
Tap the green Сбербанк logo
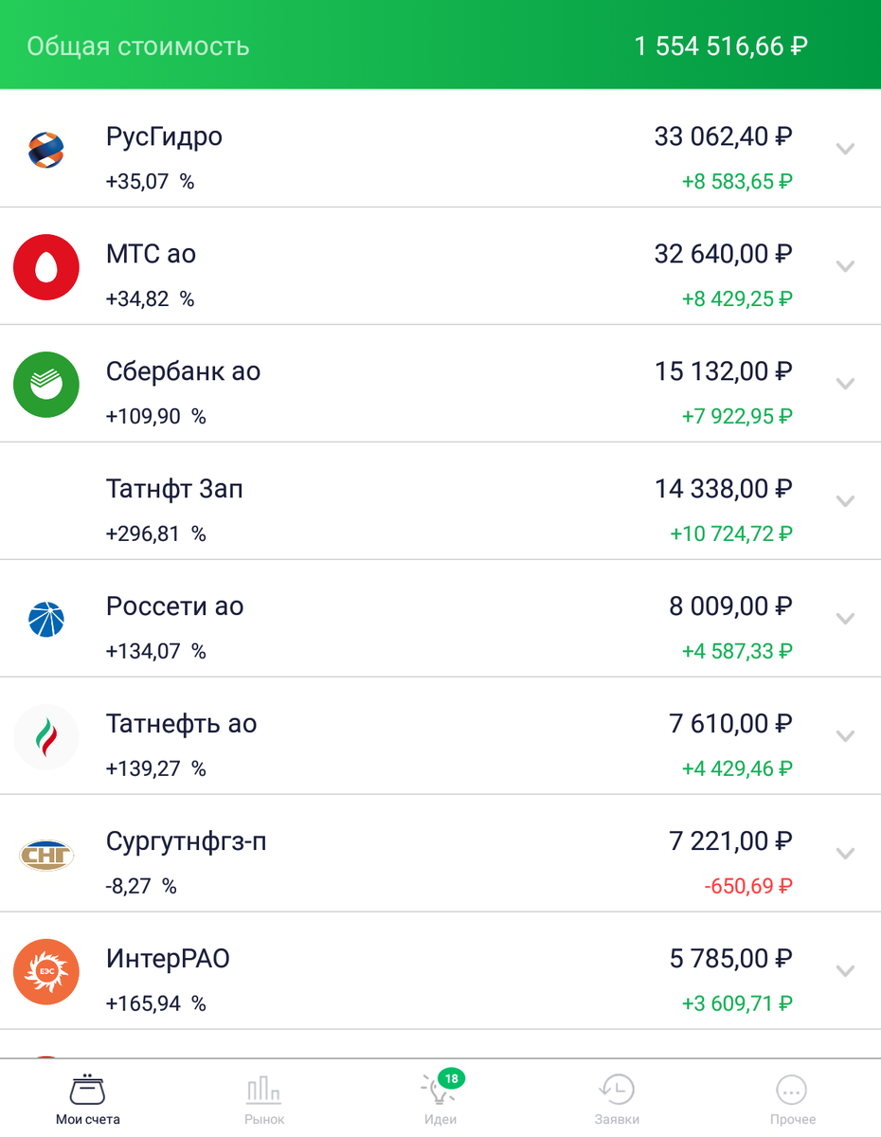pos(45,384)
